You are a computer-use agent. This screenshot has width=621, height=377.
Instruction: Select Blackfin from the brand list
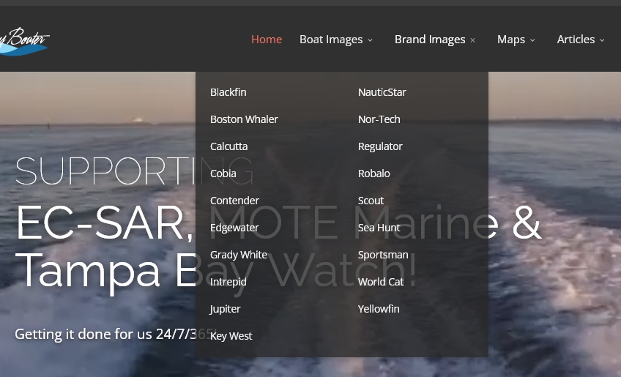point(228,92)
